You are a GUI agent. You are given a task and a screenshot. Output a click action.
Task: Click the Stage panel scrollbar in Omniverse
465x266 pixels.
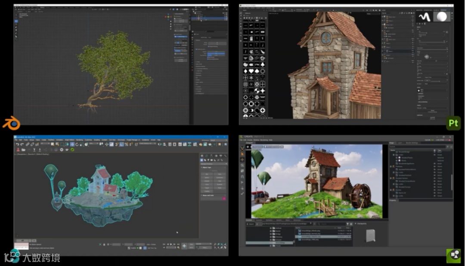[452, 182]
